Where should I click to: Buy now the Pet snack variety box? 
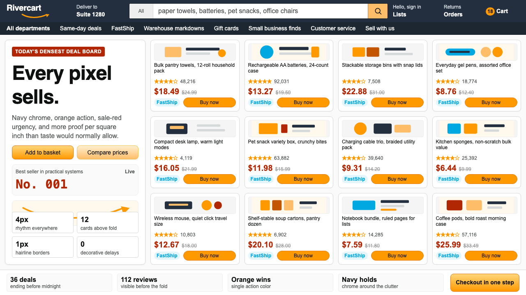coord(303,179)
